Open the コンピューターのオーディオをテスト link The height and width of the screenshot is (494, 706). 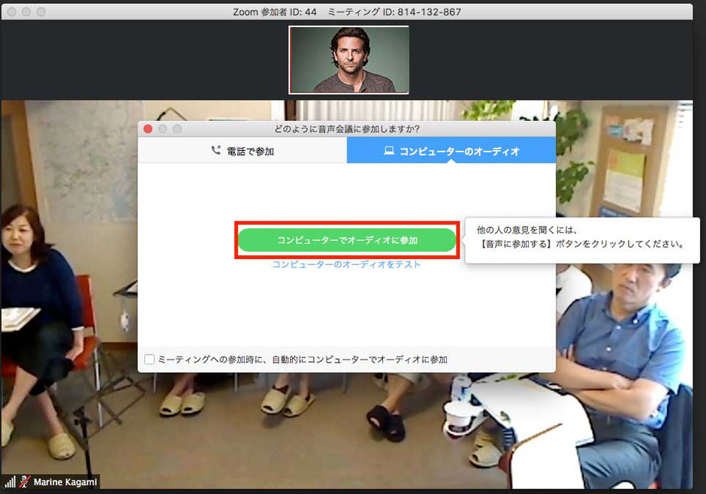(x=346, y=264)
